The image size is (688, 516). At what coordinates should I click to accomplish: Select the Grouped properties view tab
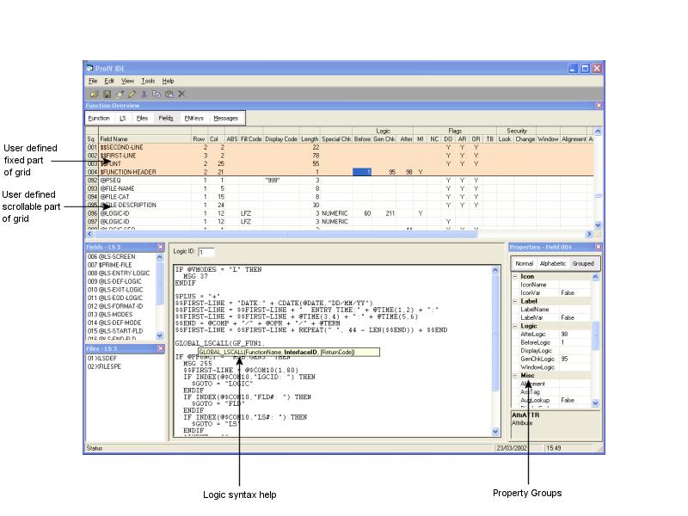pyautogui.click(x=583, y=264)
